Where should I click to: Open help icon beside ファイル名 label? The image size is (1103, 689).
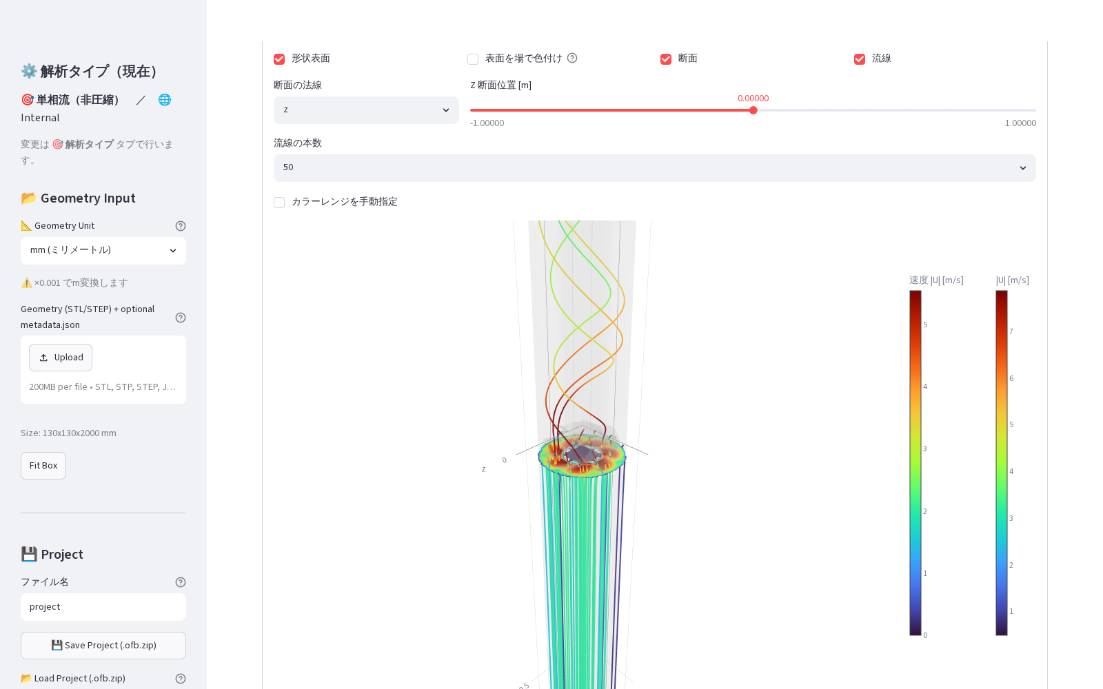pos(181,582)
